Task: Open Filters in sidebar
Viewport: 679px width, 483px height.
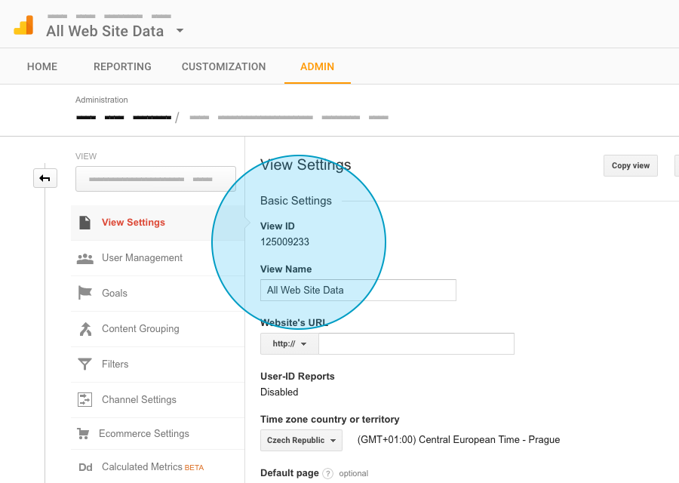Action: pos(158,365)
